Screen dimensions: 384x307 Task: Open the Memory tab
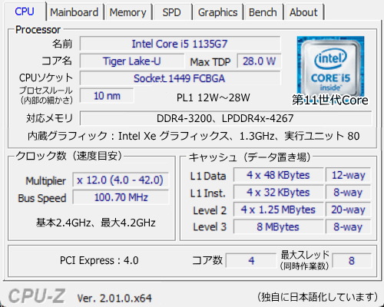[127, 12]
